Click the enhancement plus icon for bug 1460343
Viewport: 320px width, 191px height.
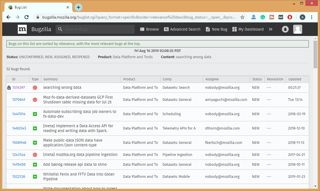35,128
